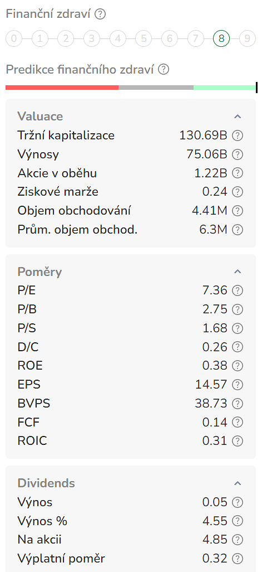Collapse the Dividends section
Screen dimensions: 267x572
pos(238,483)
